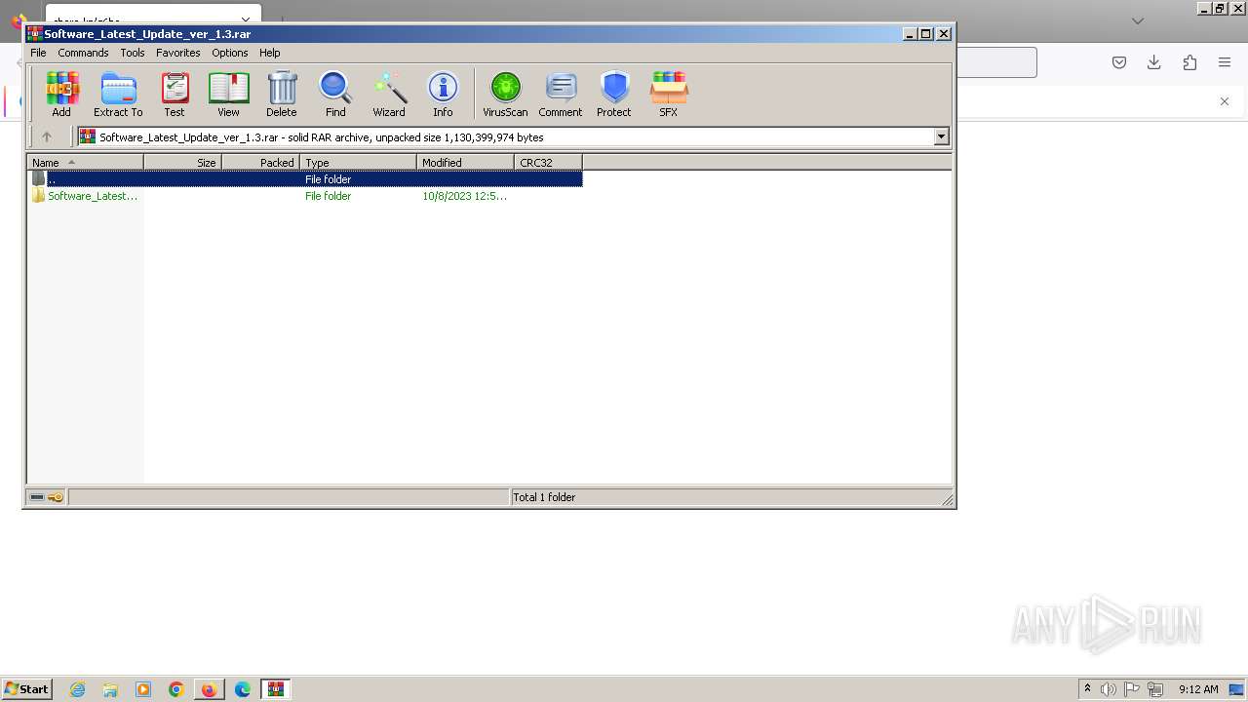Image resolution: width=1248 pixels, height=702 pixels.
Task: Open the Comment tool
Action: 561,95
